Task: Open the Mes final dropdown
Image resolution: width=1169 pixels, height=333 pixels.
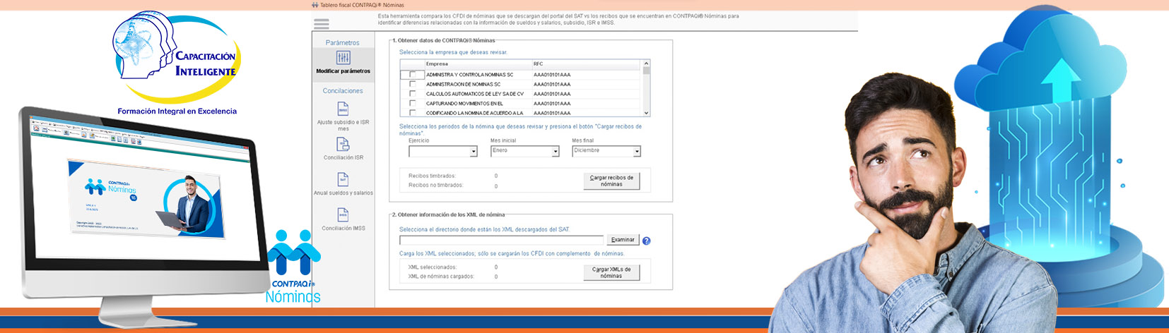Action: [636, 152]
